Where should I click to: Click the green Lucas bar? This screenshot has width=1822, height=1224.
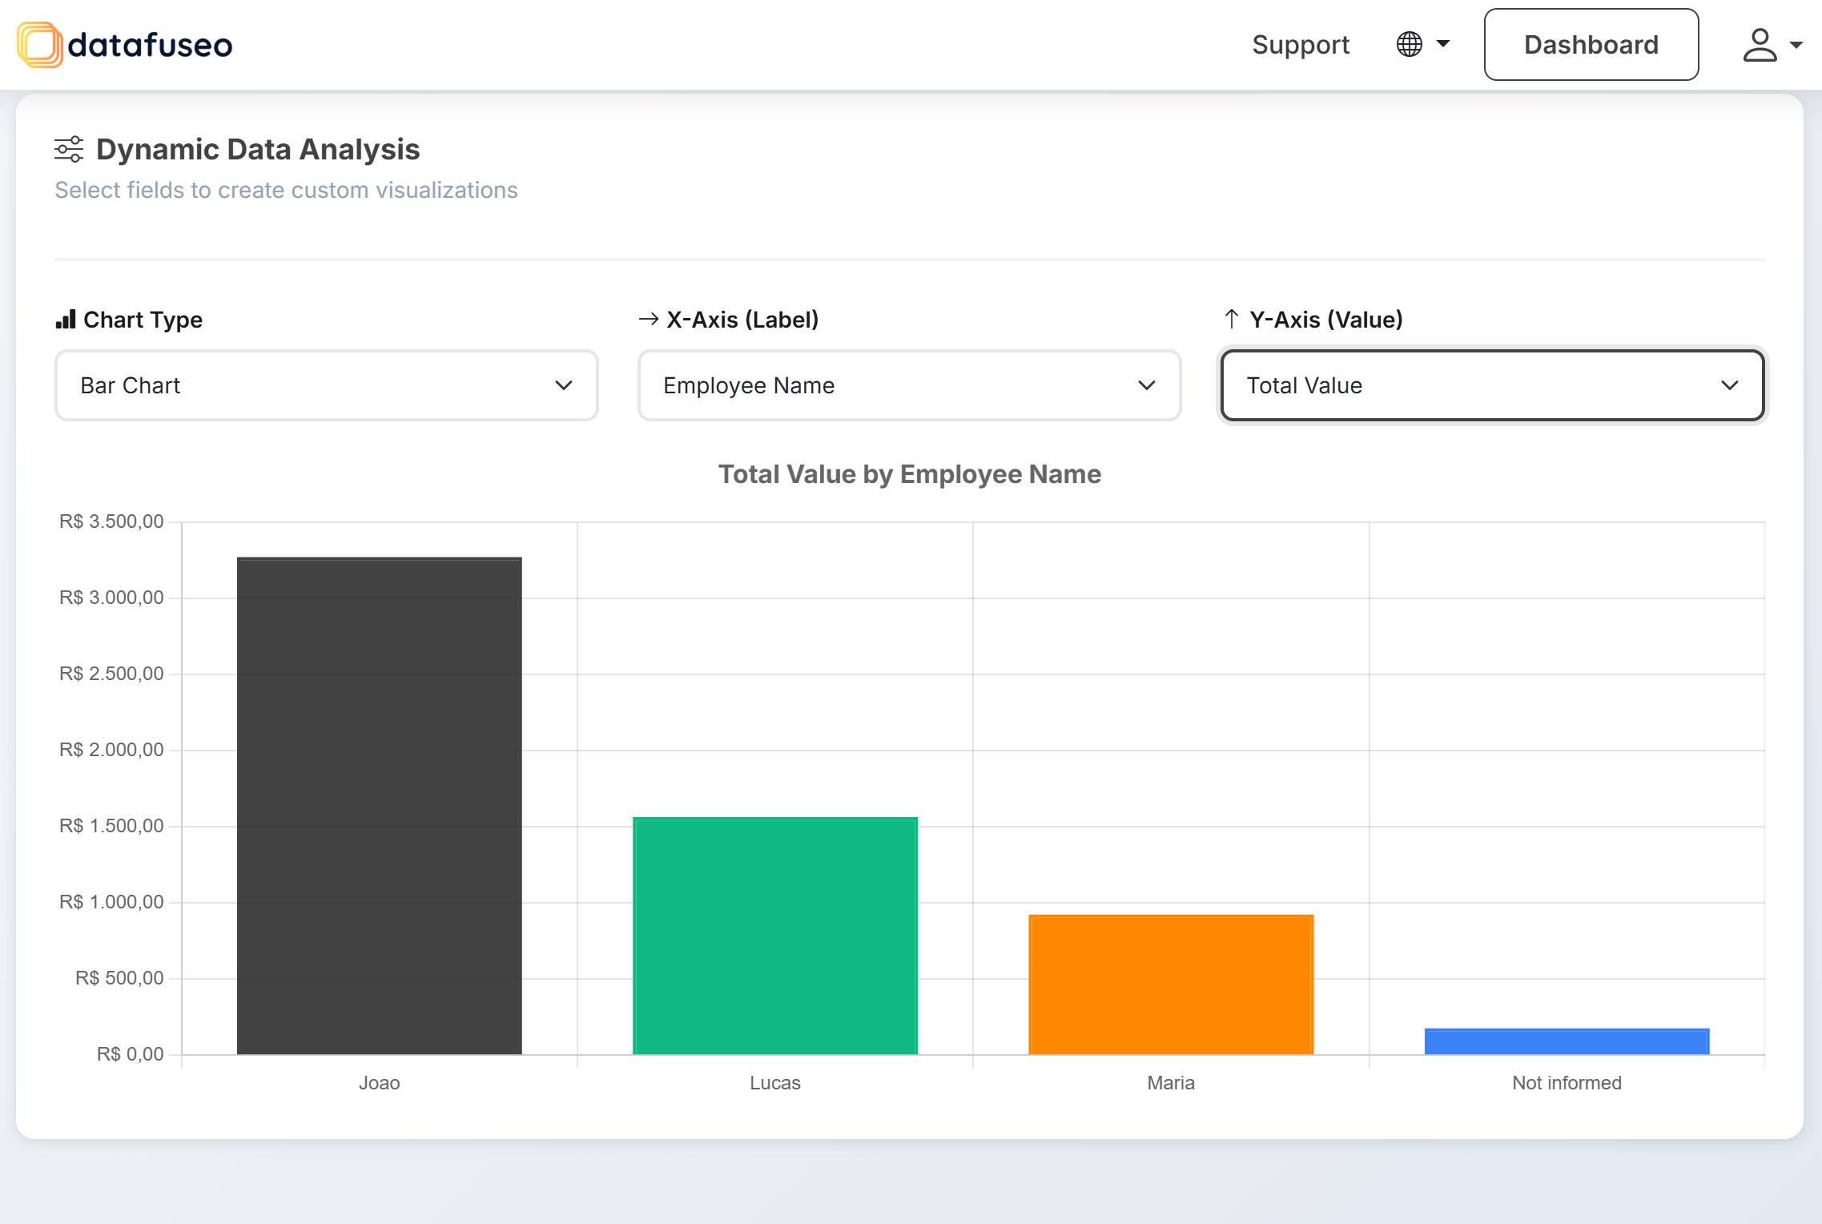(774, 935)
